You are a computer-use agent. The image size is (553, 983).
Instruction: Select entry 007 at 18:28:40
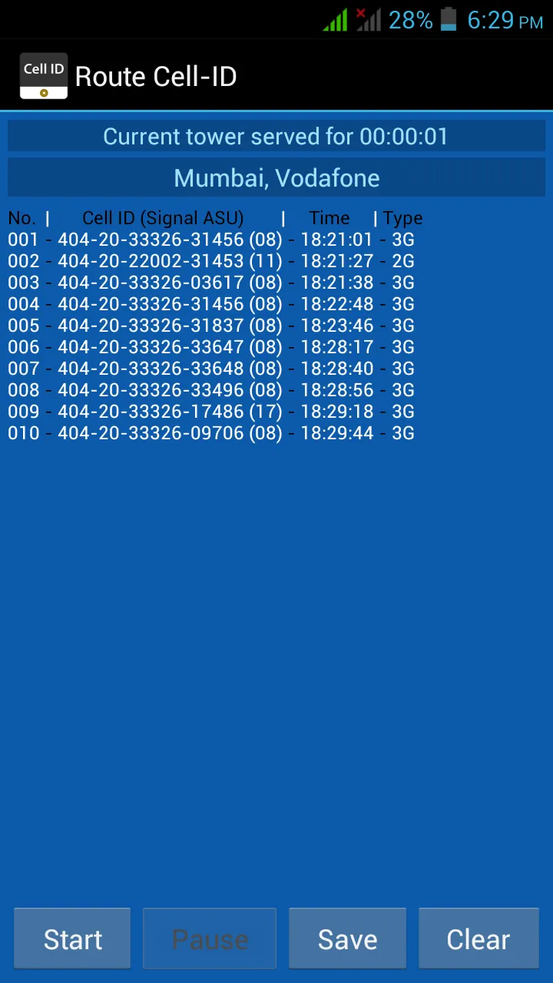coord(211,369)
